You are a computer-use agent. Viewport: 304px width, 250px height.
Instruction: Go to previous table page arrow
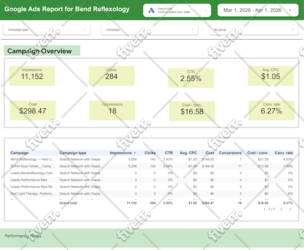(x=282, y=209)
